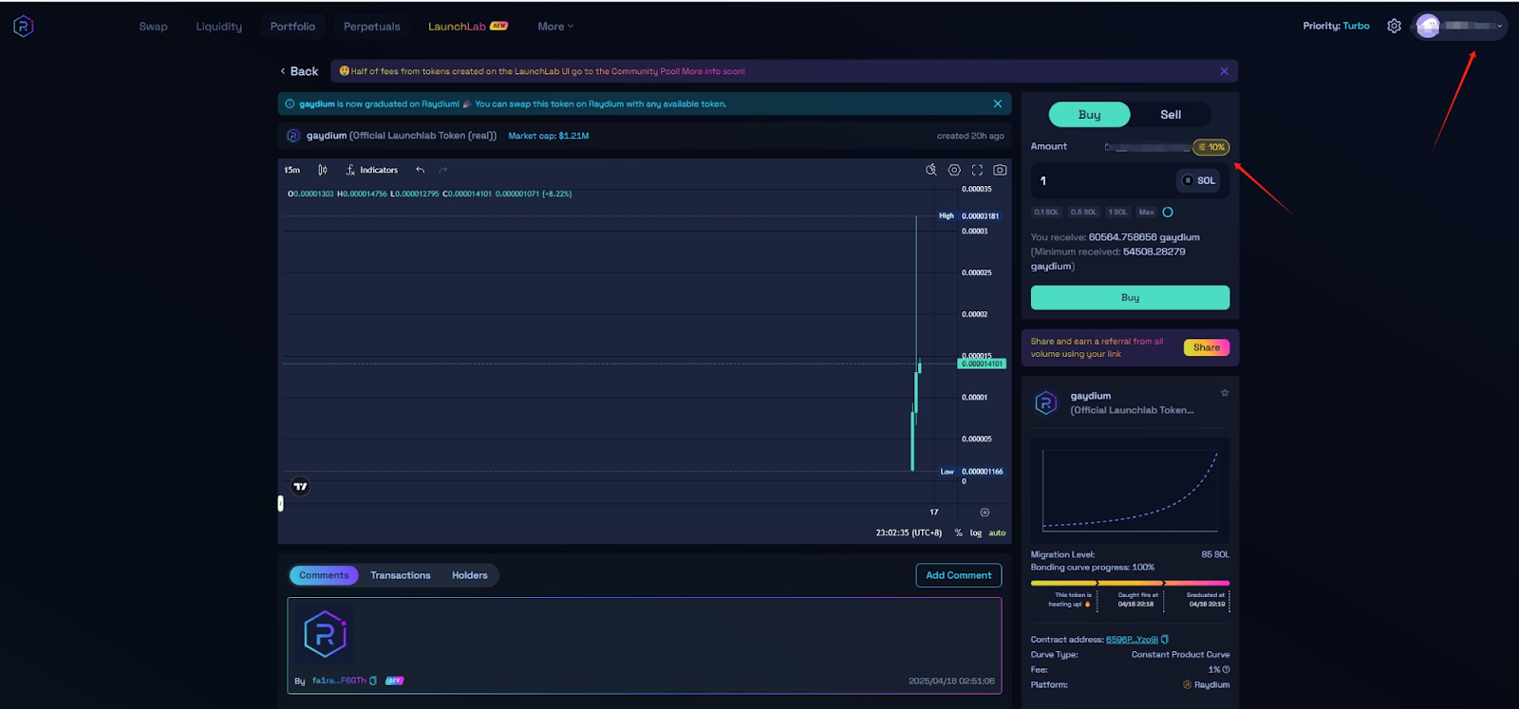Go Back to the previous page
Image resolution: width=1519 pixels, height=709 pixels.
click(x=299, y=71)
